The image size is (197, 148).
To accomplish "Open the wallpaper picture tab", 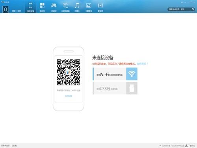I will coord(89,7).
